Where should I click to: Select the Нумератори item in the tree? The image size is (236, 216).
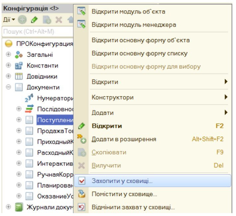point(54,98)
